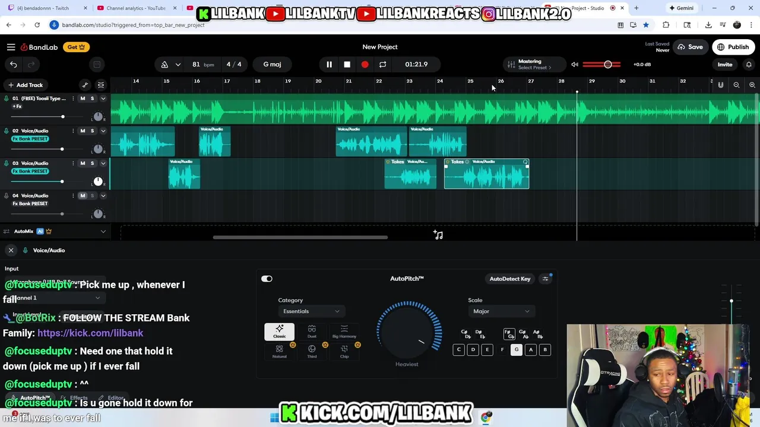This screenshot has height=427, width=760.
Task: Select the Natural AutoPitch effect
Action: [x=279, y=351]
